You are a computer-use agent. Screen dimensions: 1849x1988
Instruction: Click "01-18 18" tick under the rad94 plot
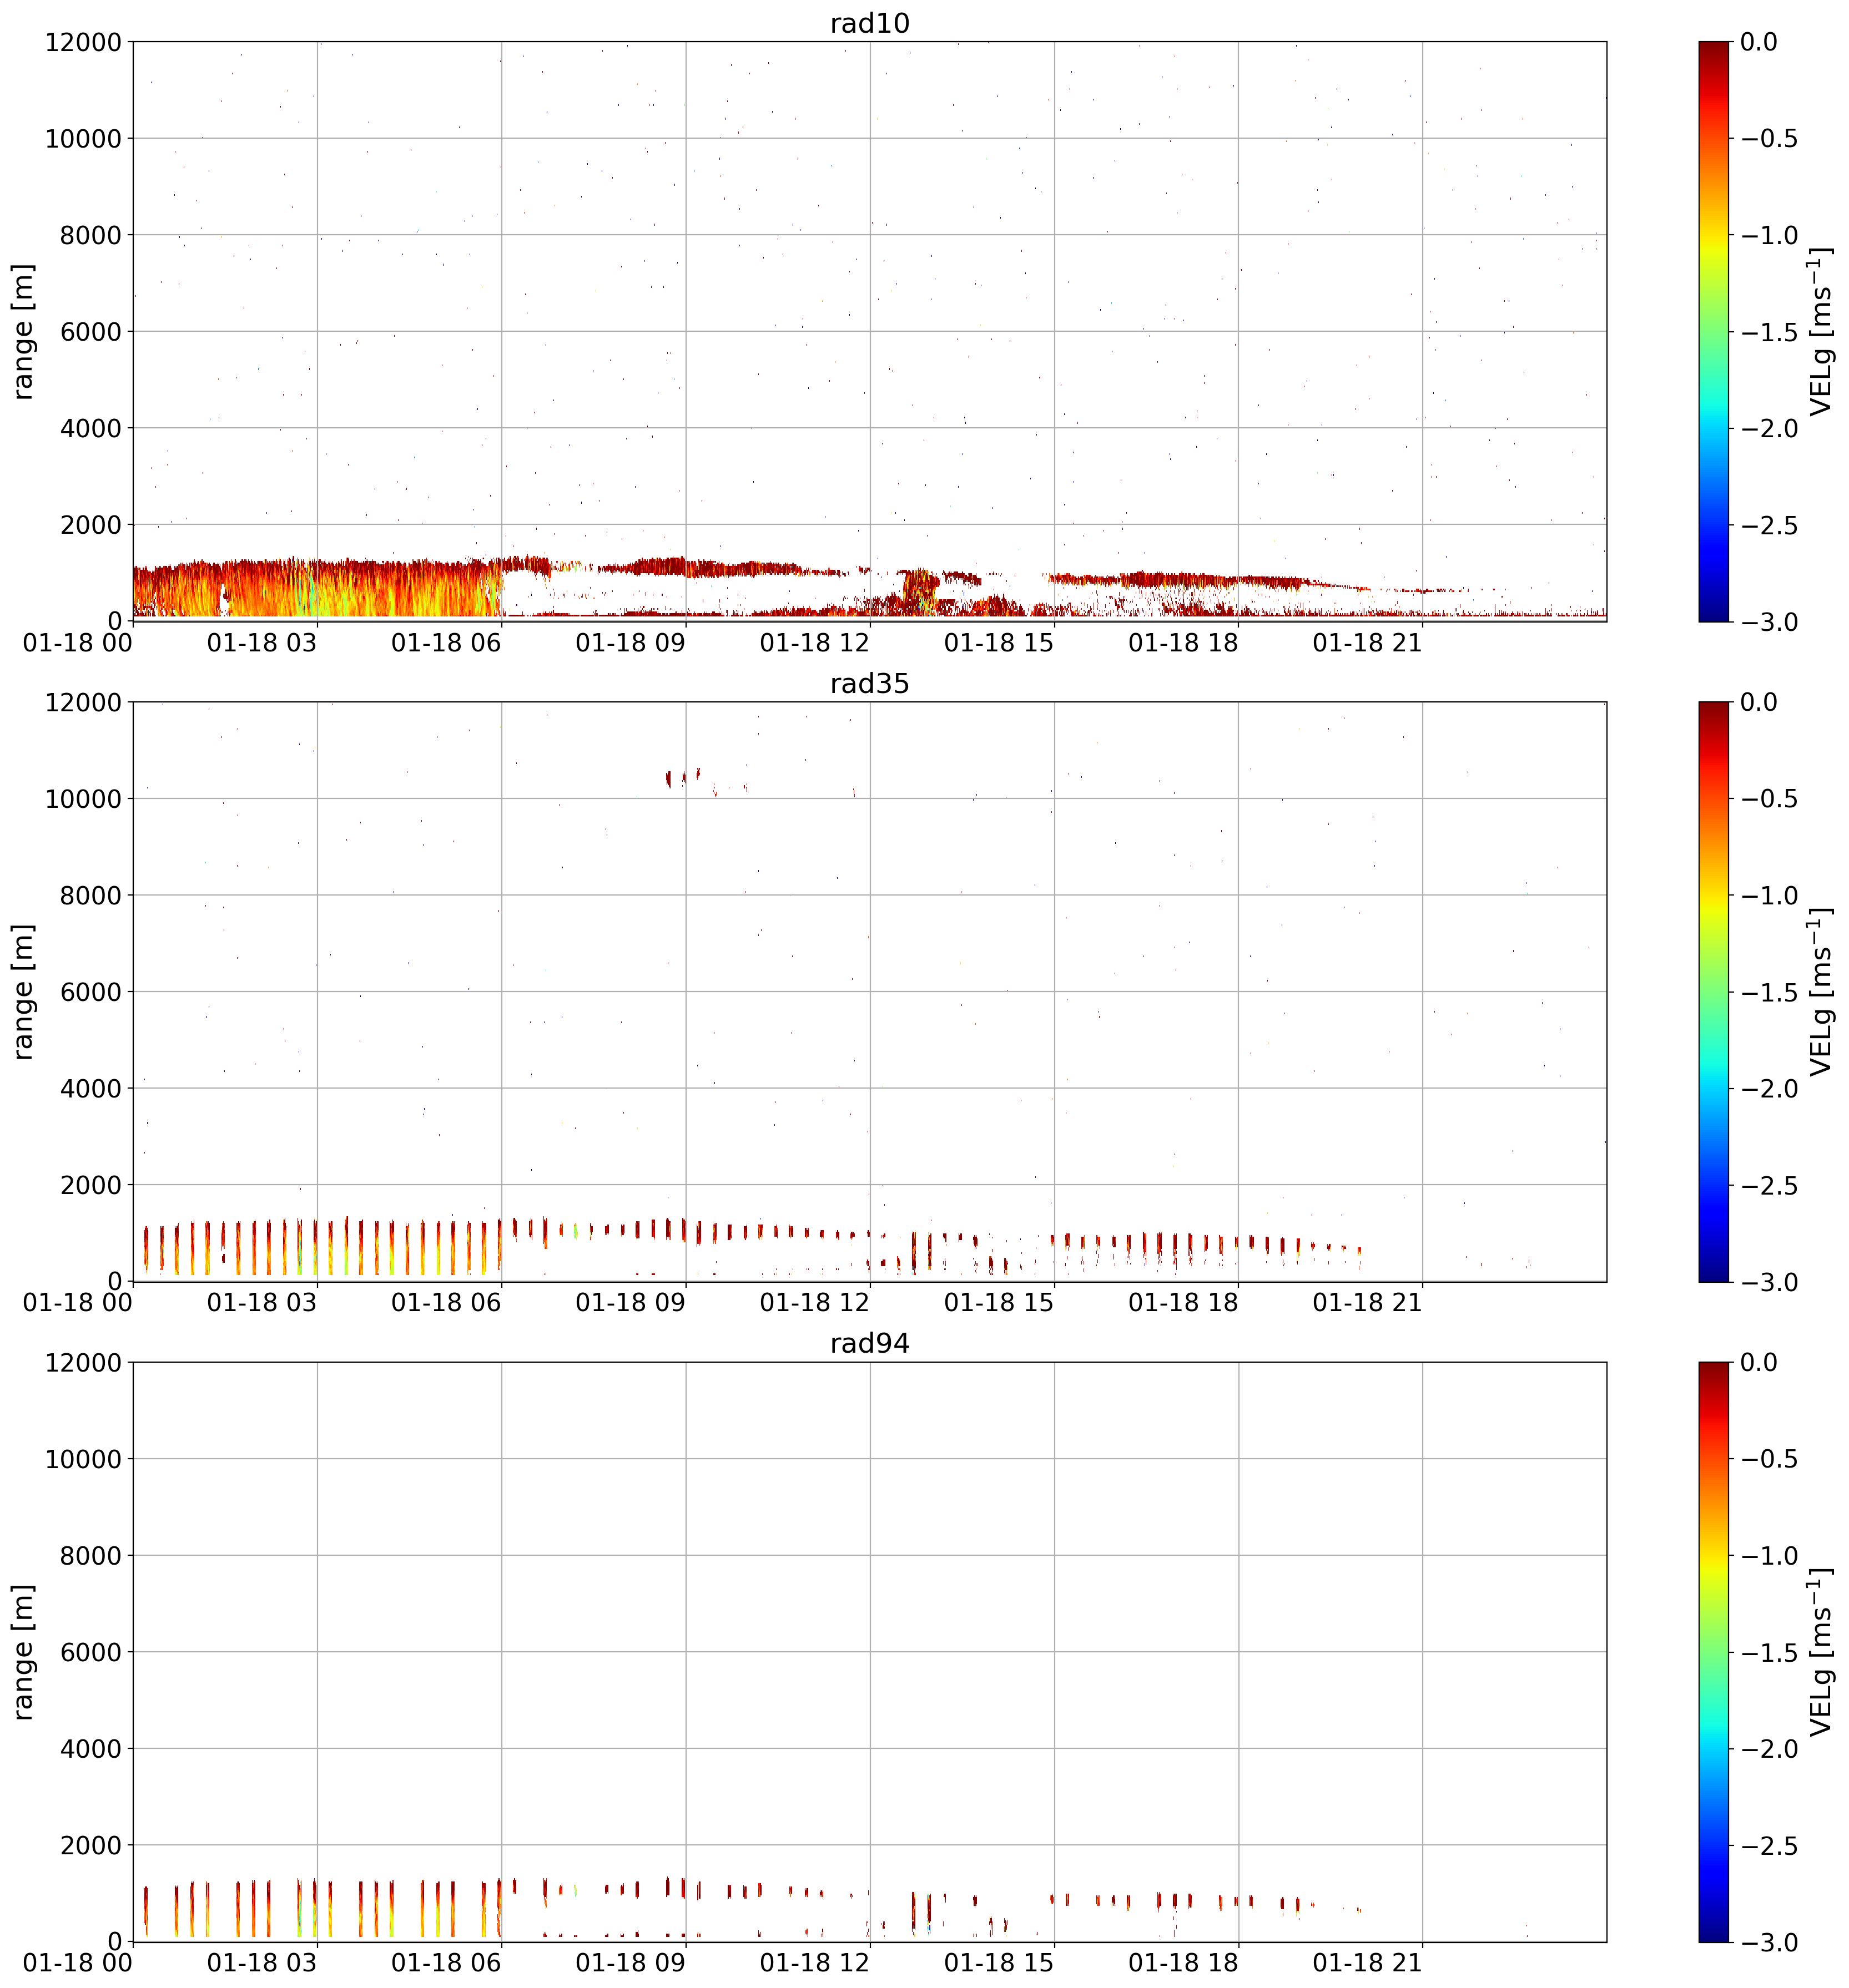point(1183,1964)
